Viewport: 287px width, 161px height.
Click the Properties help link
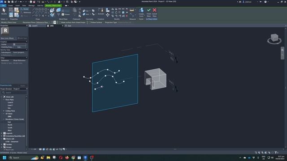click(x=6, y=85)
